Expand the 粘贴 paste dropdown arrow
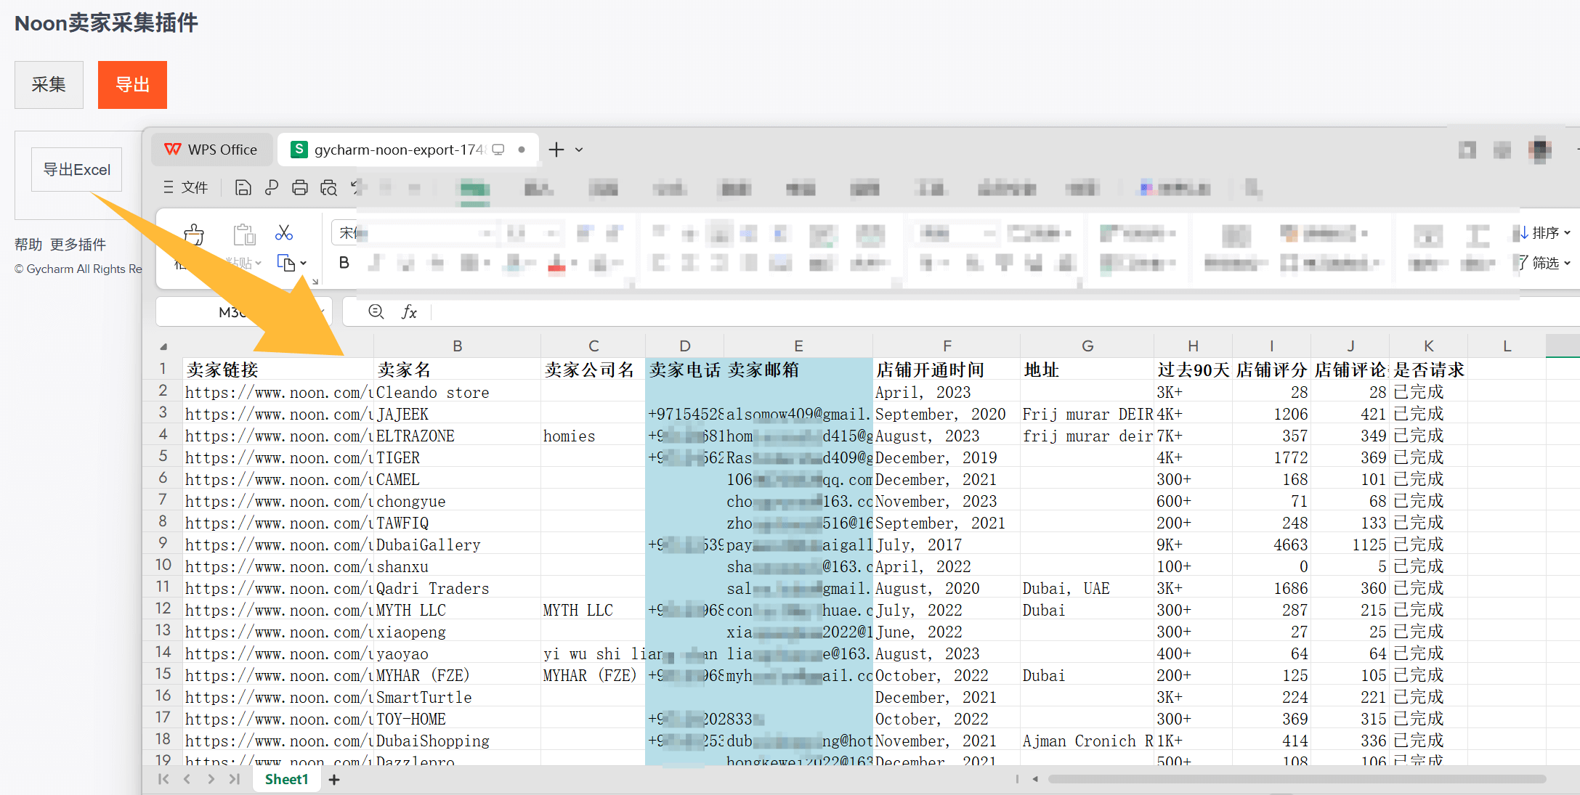 tap(258, 263)
